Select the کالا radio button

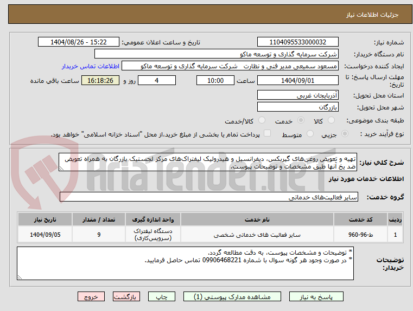[331, 120]
